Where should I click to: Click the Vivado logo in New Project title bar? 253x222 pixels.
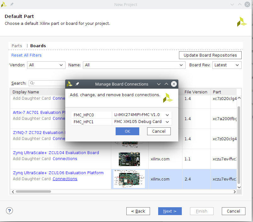coord(4,4)
